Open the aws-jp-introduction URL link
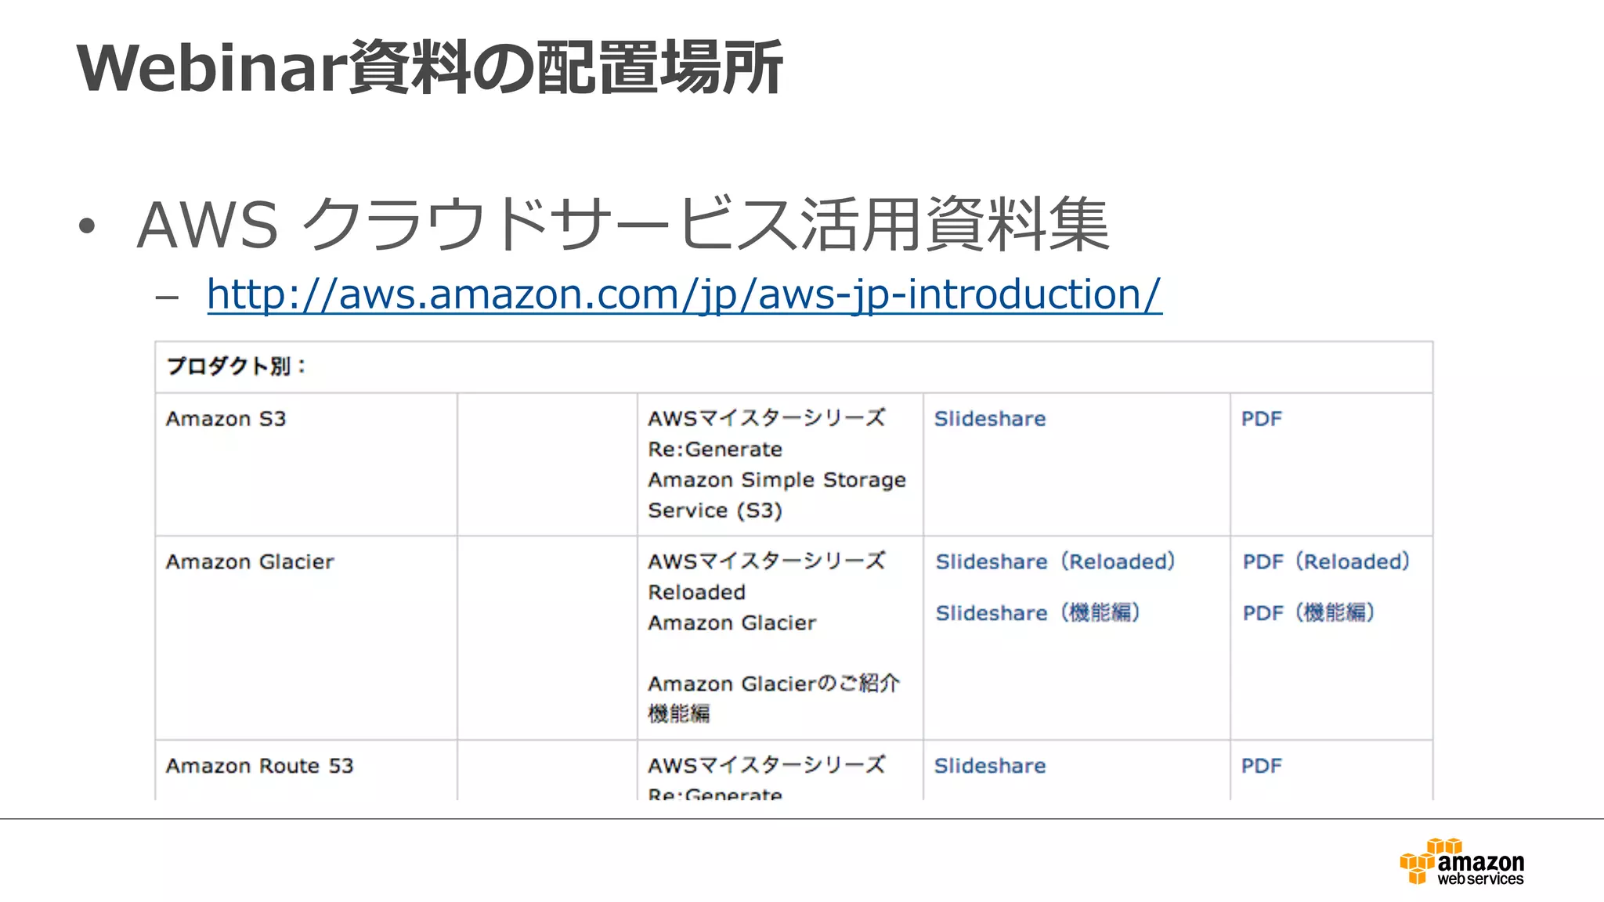The image size is (1604, 902). [x=684, y=295]
